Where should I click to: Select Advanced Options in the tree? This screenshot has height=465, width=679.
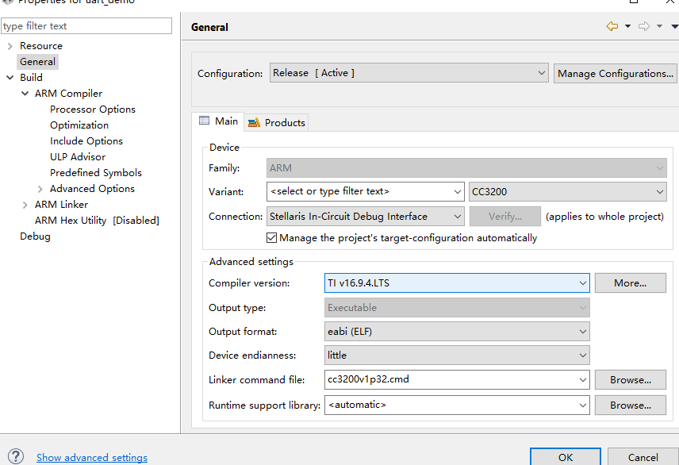92,189
